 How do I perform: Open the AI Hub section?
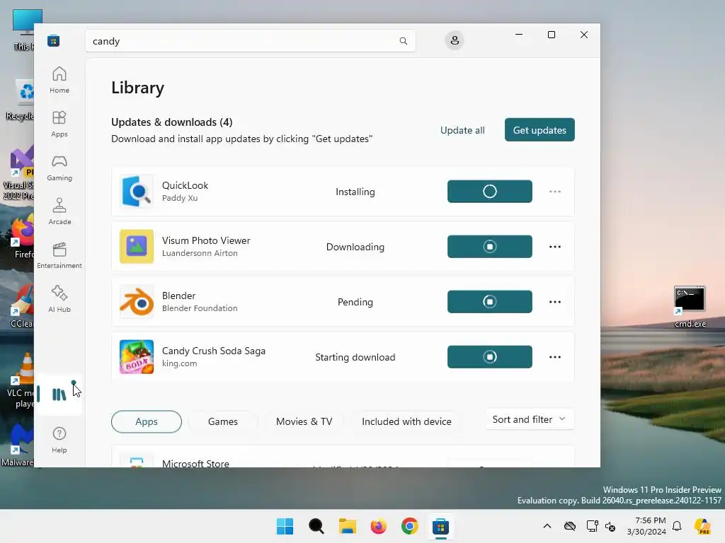(x=59, y=299)
